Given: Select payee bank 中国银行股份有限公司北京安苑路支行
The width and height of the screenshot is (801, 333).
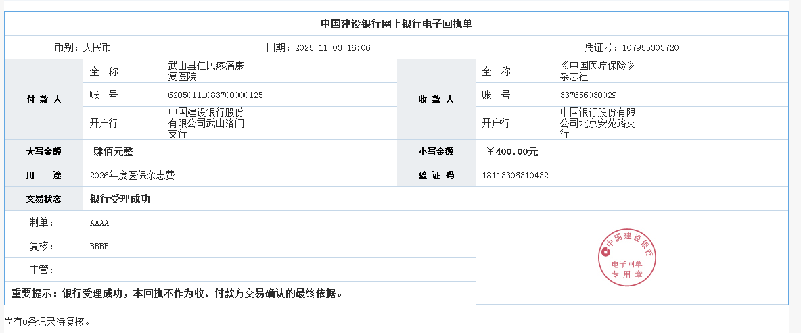Looking at the screenshot, I should 597,123.
